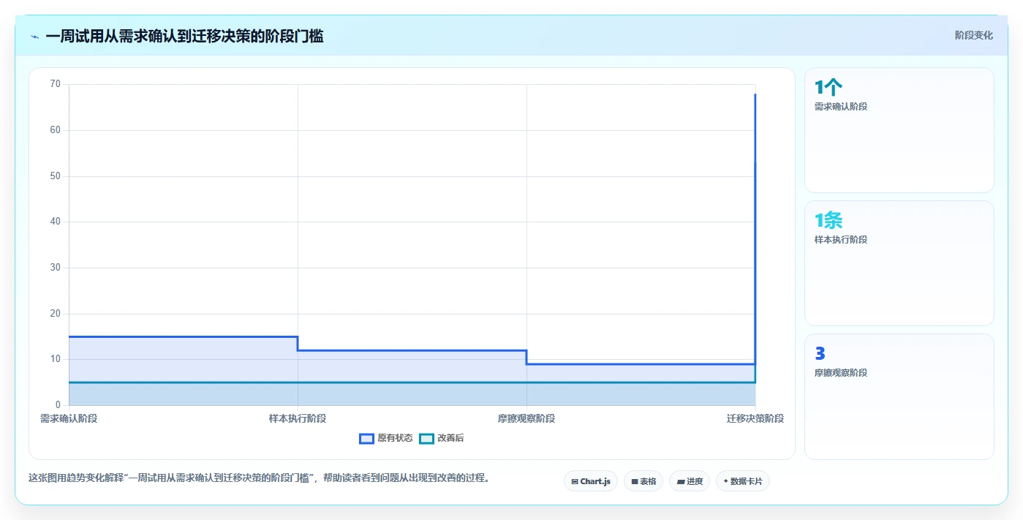Open the 摩擦观察阶段 stat card
1023x520 pixels.
coord(899,397)
